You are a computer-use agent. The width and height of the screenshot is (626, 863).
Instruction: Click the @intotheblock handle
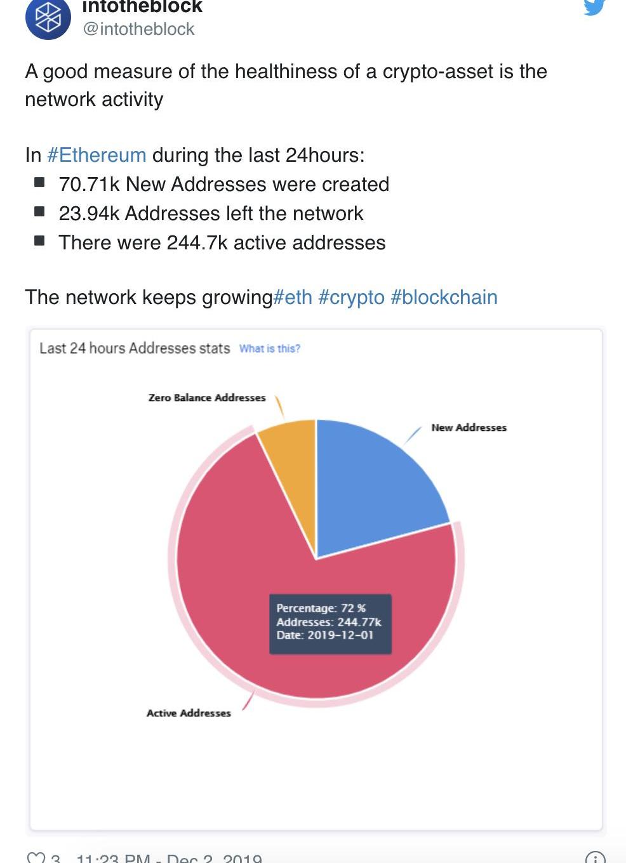coord(138,29)
